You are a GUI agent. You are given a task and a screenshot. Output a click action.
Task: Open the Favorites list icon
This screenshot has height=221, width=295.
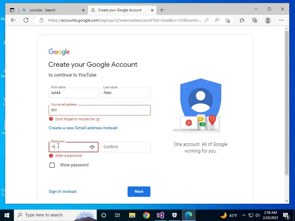coord(242,20)
